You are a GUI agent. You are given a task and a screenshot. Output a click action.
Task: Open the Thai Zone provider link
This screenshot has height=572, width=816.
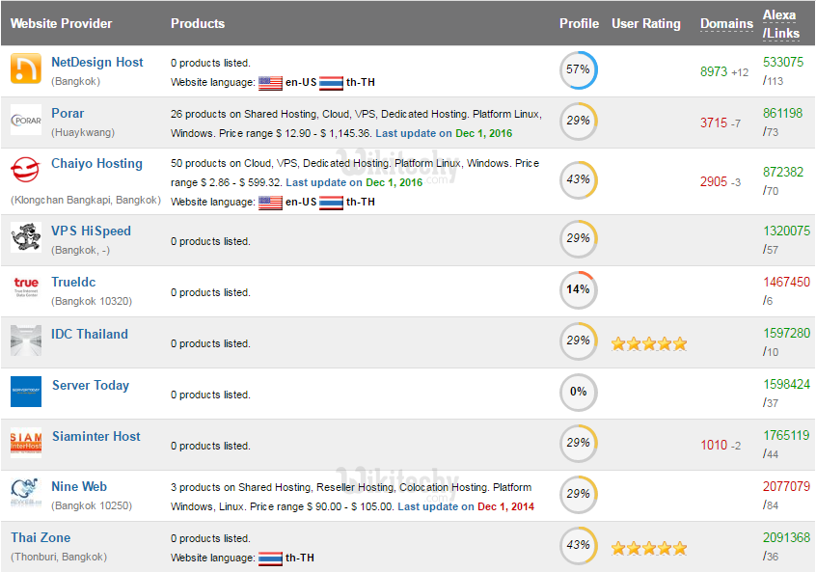[41, 537]
